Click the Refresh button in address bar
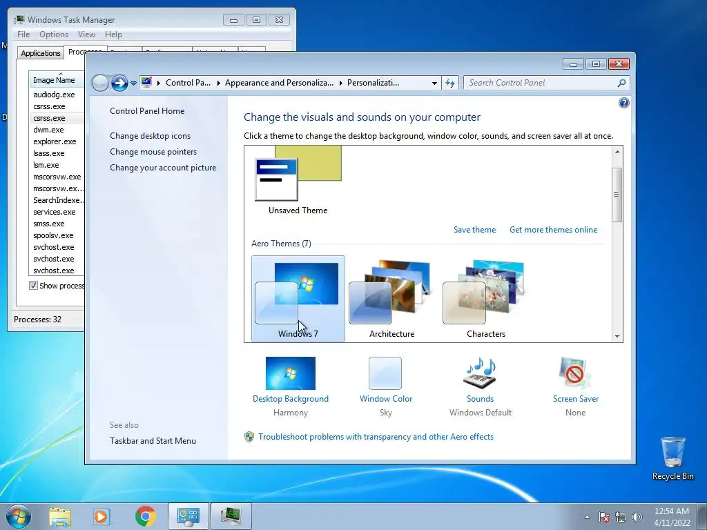 pyautogui.click(x=450, y=83)
